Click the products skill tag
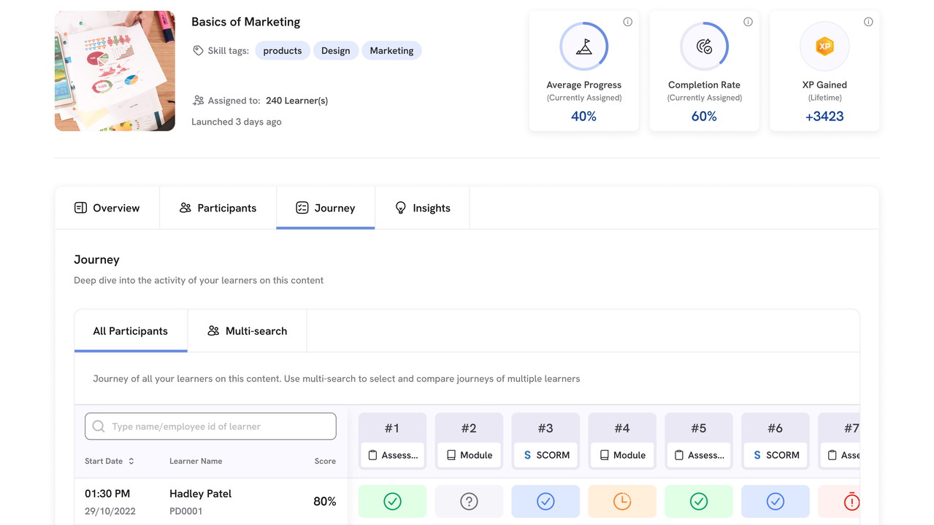The height and width of the screenshot is (525, 934). coord(282,50)
